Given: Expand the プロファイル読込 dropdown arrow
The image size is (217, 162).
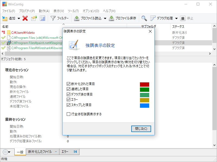Looking at the screenshot, I should pos(105,18).
